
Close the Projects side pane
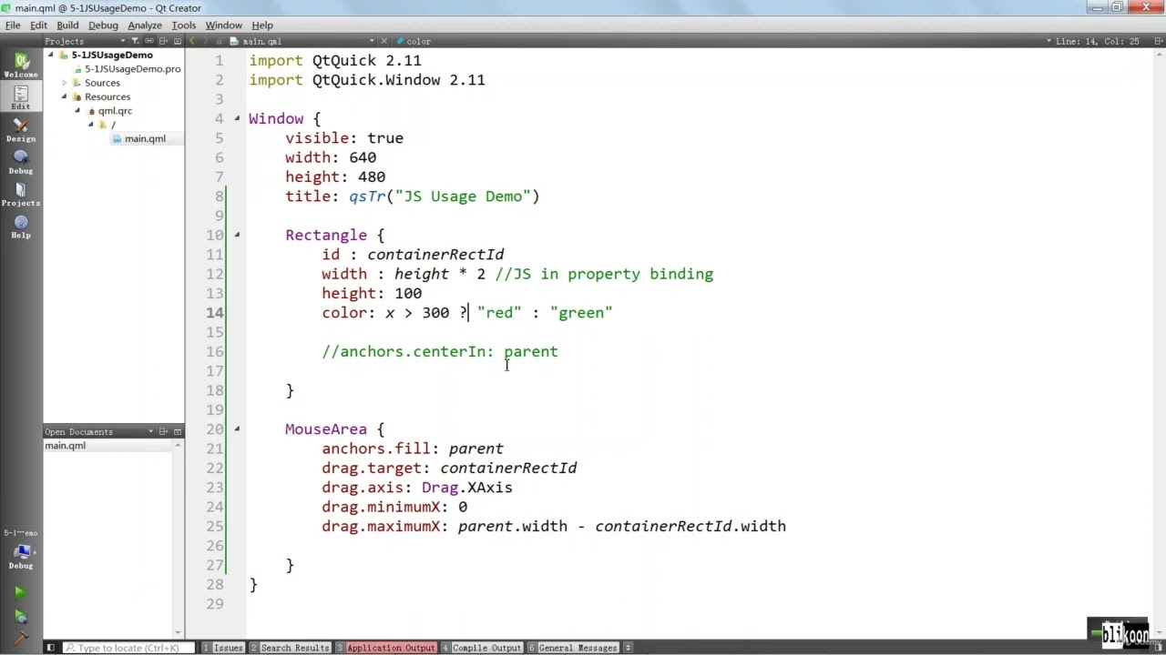(179, 41)
